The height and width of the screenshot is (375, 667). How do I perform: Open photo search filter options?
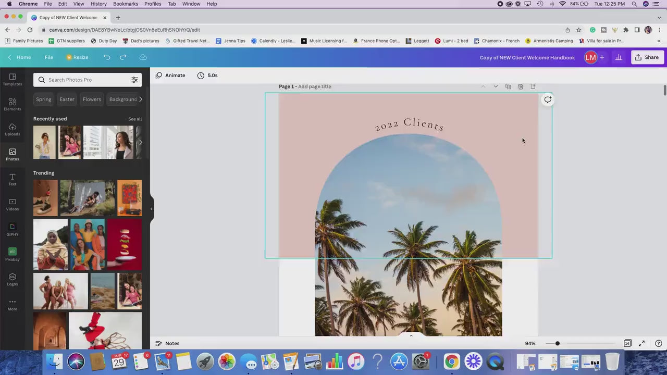coord(134,80)
